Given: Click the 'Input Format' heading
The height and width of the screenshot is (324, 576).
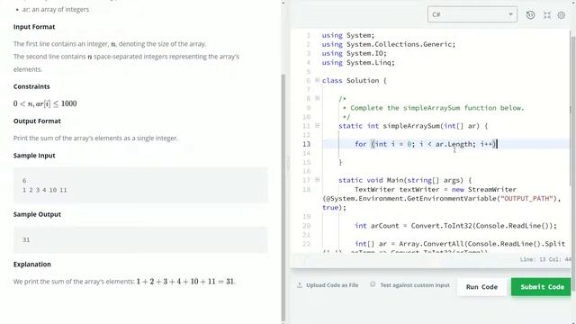Looking at the screenshot, I should point(34,27).
